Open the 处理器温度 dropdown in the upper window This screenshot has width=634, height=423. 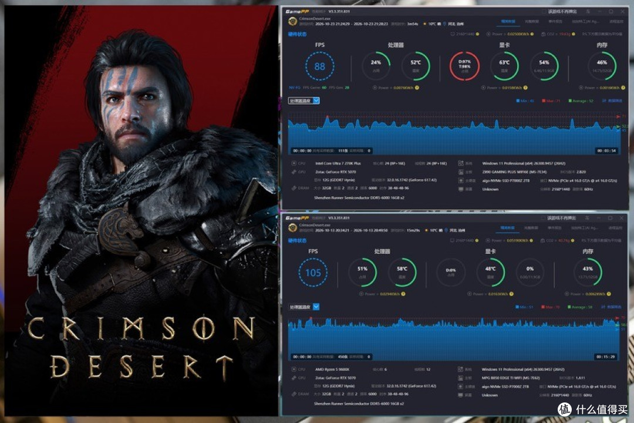(x=303, y=100)
